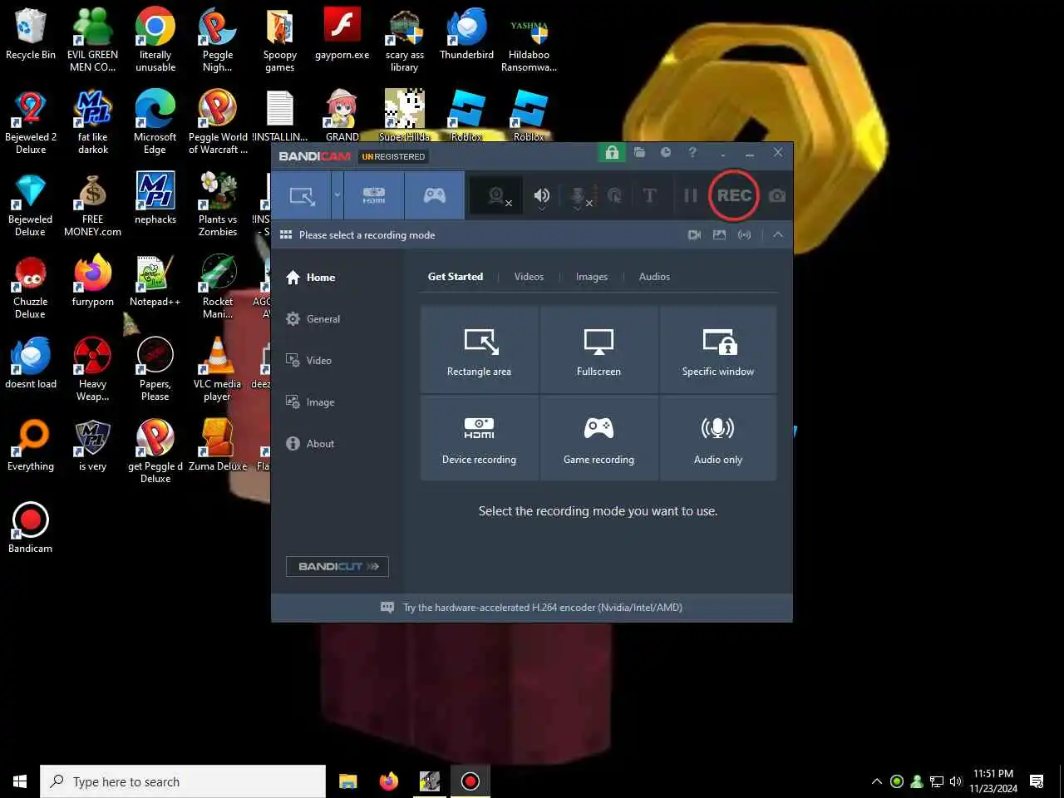Click UNREGISTERED badge in title bar
Screen dimensions: 1064x798
point(393,156)
